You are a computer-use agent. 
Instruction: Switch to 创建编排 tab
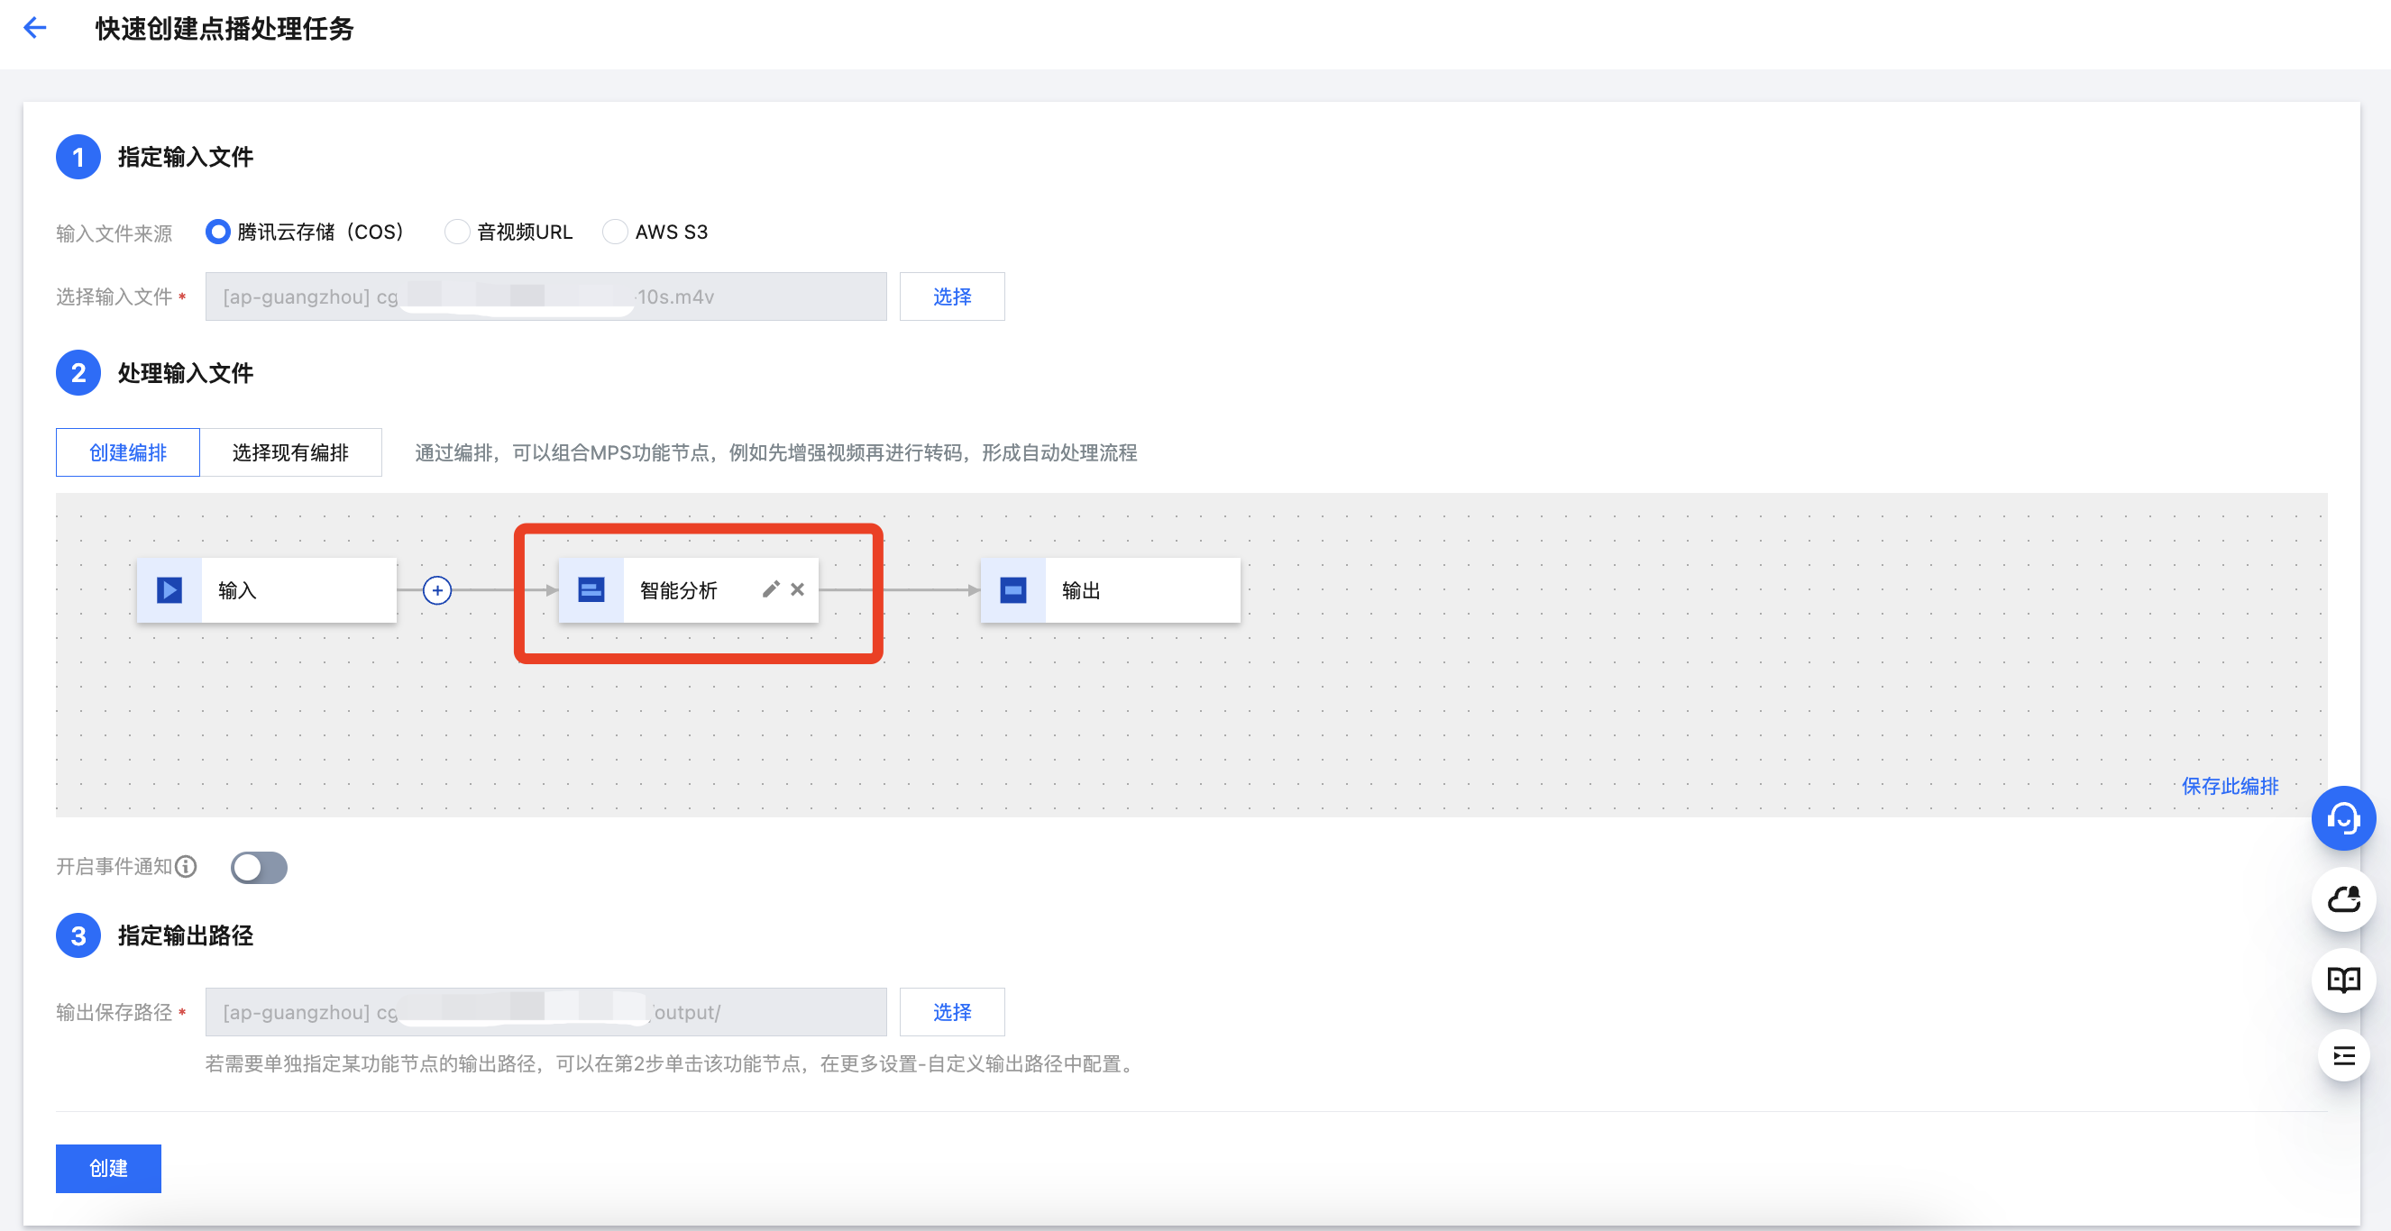(128, 452)
